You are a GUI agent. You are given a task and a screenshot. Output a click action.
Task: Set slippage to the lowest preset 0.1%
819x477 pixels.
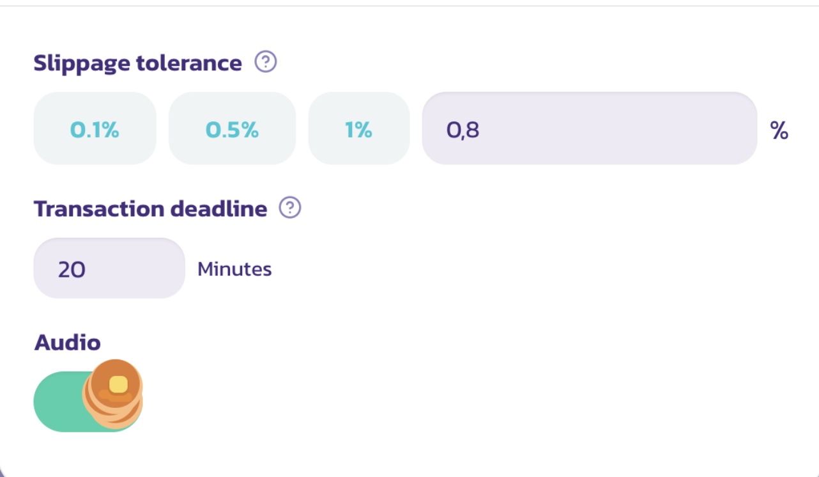click(x=95, y=129)
